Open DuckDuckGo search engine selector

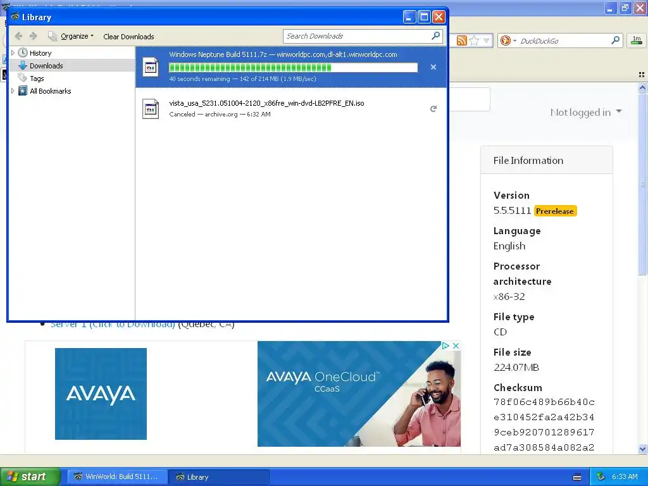coord(508,40)
